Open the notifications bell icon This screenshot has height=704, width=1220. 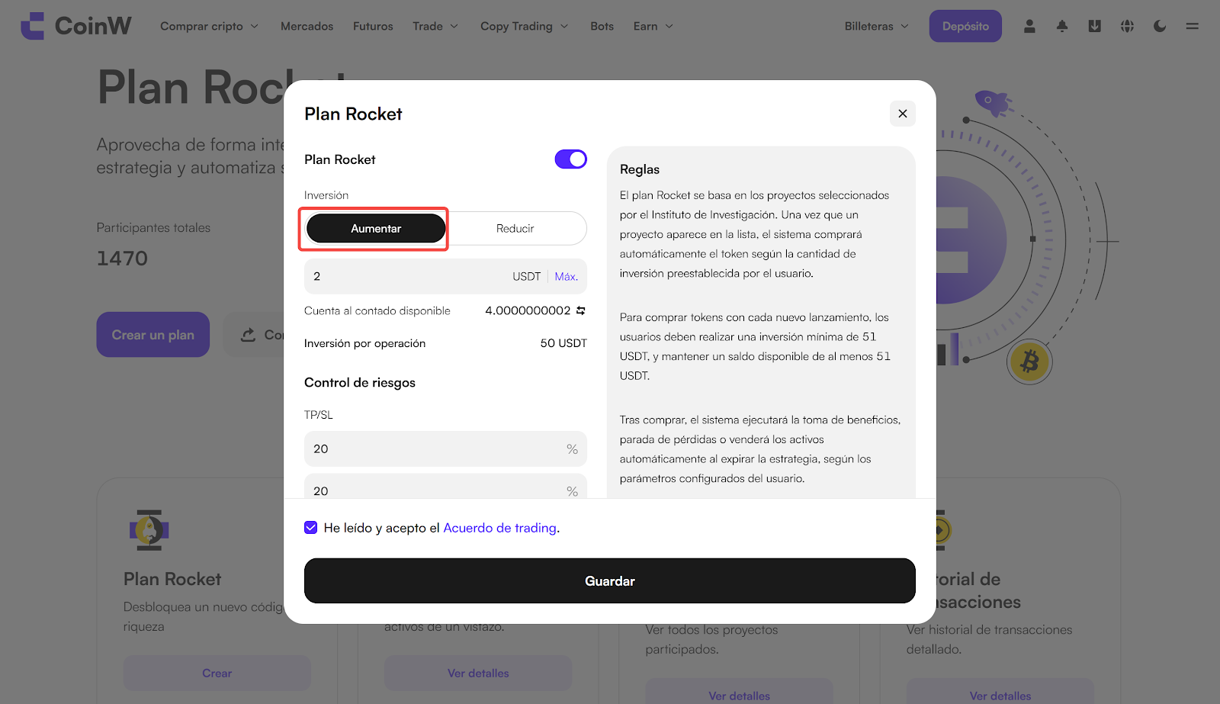pyautogui.click(x=1062, y=26)
